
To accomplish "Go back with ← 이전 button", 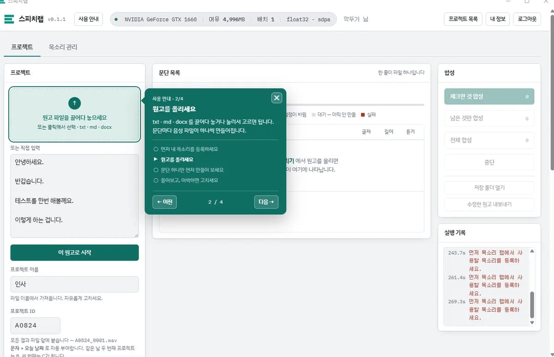I will pos(164,202).
